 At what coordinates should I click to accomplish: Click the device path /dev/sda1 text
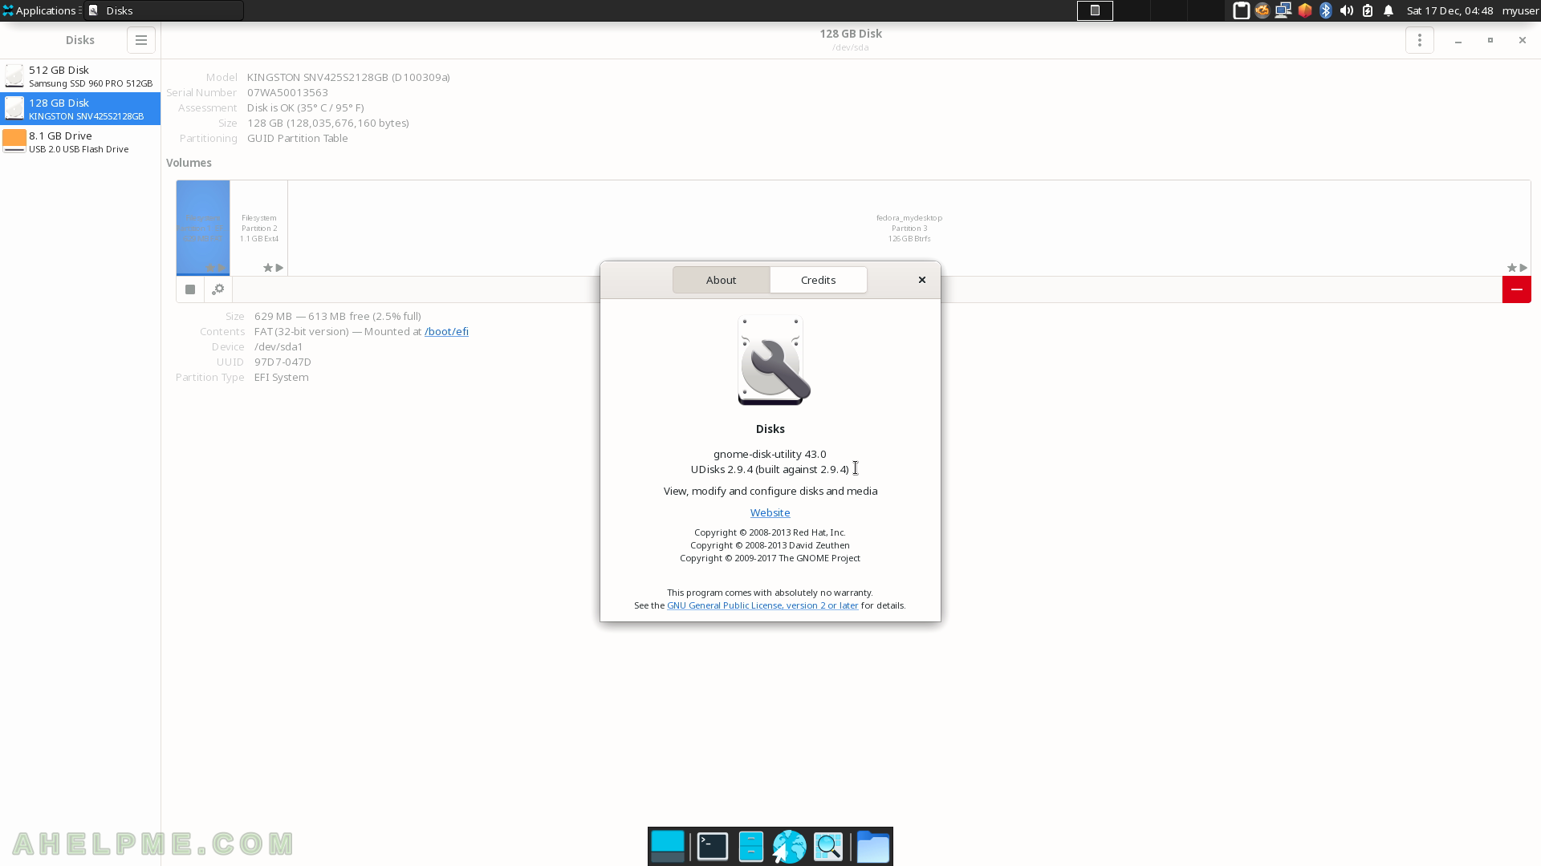pyautogui.click(x=279, y=346)
